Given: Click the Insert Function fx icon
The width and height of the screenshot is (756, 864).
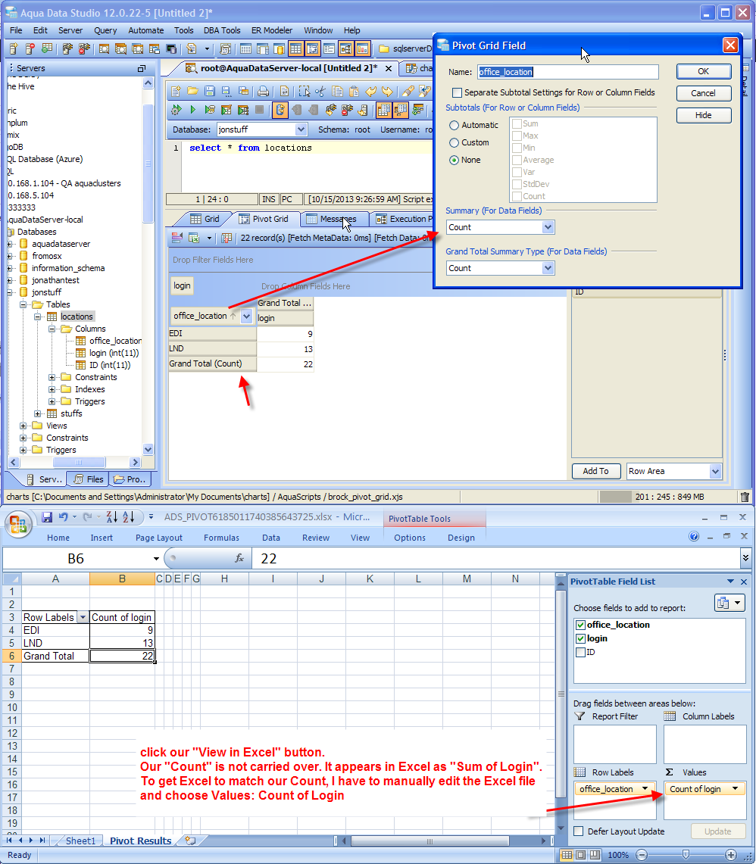Looking at the screenshot, I should [239, 558].
